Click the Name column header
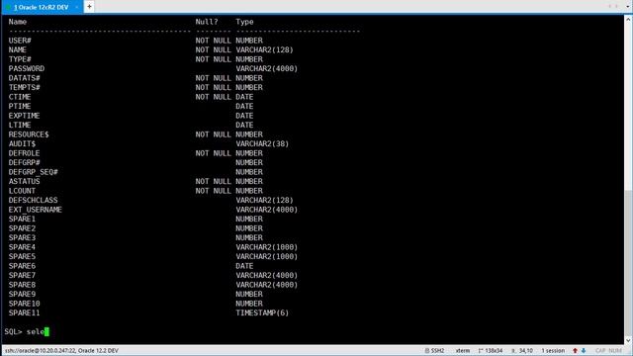The width and height of the screenshot is (633, 356). [x=18, y=22]
